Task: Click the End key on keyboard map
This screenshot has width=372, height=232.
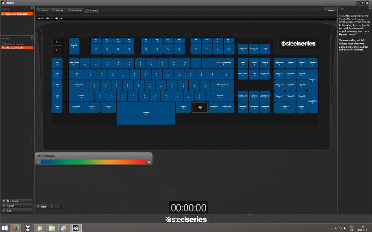Action: click(254, 75)
